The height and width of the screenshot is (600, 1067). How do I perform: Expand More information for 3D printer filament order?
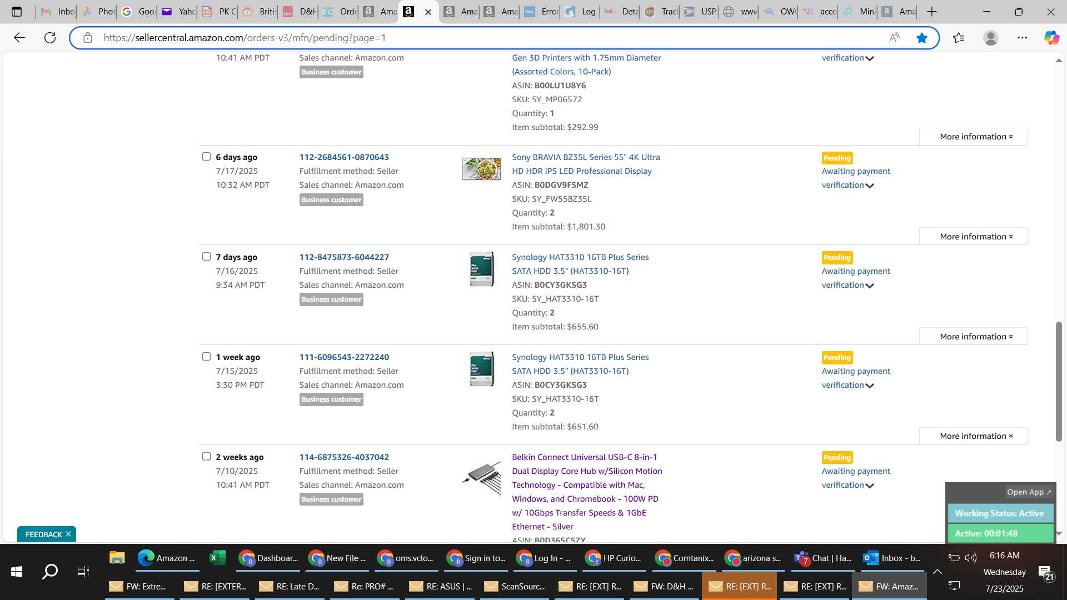coord(974,137)
